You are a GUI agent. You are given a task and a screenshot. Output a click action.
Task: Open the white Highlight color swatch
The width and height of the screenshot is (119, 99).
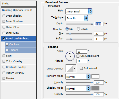pos(95,76)
